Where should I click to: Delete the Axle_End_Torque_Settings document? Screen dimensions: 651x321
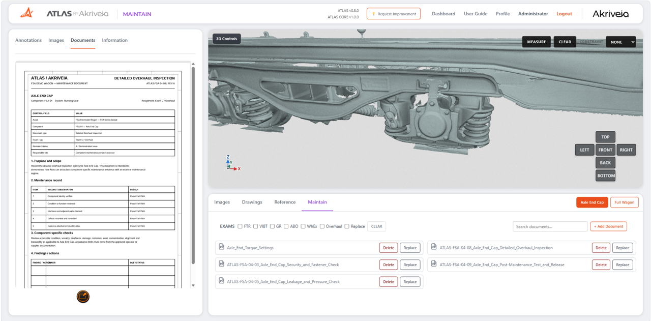pyautogui.click(x=389, y=248)
